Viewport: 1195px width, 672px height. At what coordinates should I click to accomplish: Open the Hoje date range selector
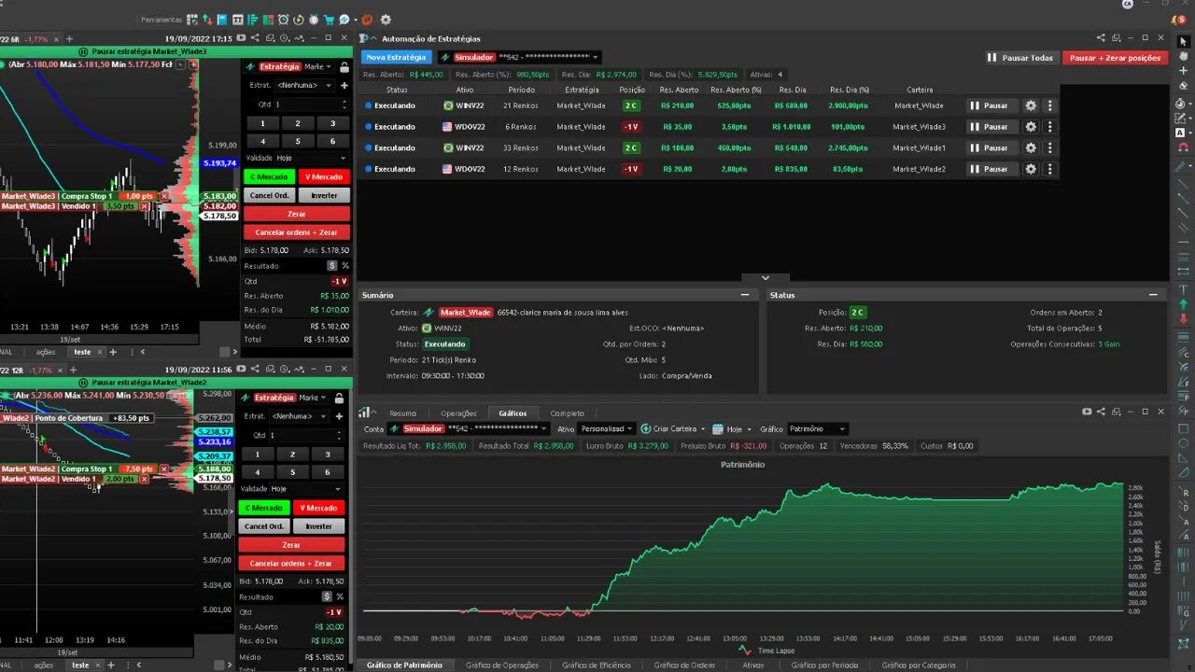(733, 428)
